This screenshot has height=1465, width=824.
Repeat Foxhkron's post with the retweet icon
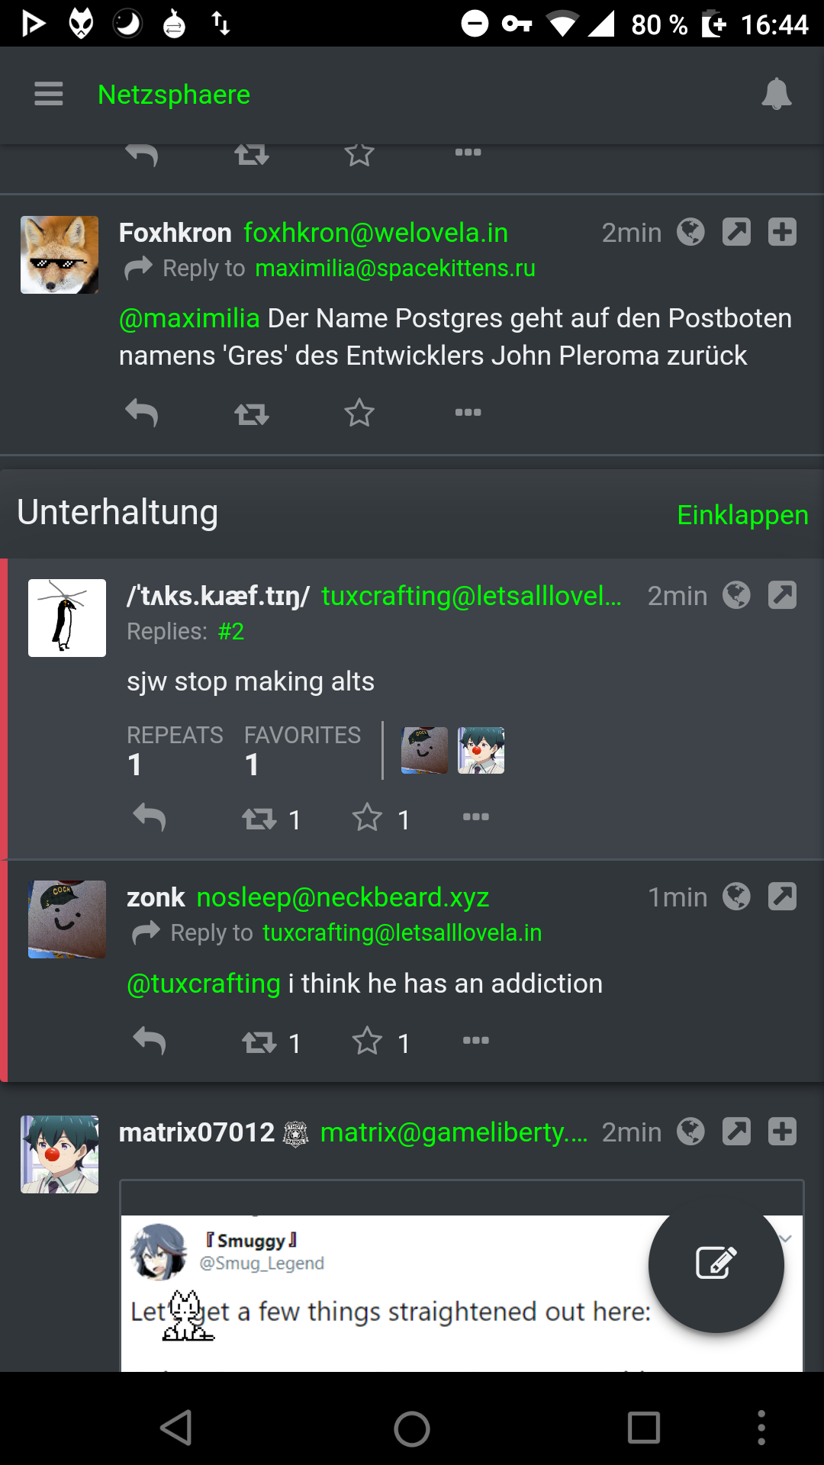[252, 414]
